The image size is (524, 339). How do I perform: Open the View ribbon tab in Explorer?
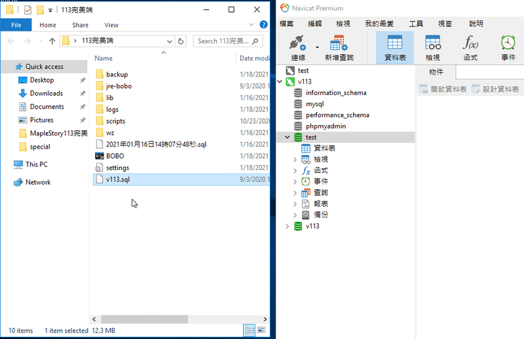[x=111, y=25]
